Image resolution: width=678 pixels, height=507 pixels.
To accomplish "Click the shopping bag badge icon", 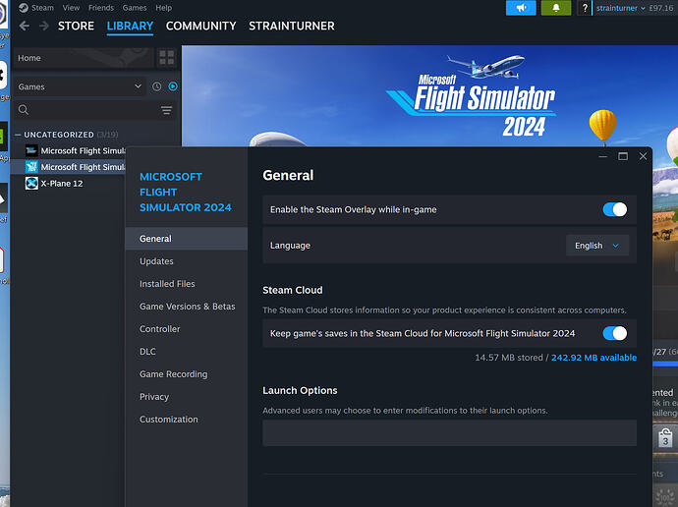I will (x=665, y=437).
